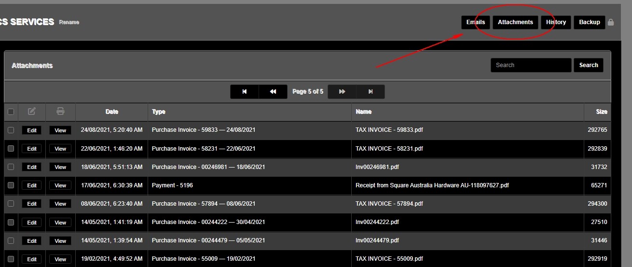This screenshot has width=632, height=267.
Task: Click the lock icon beside Backup
Action: click(611, 22)
